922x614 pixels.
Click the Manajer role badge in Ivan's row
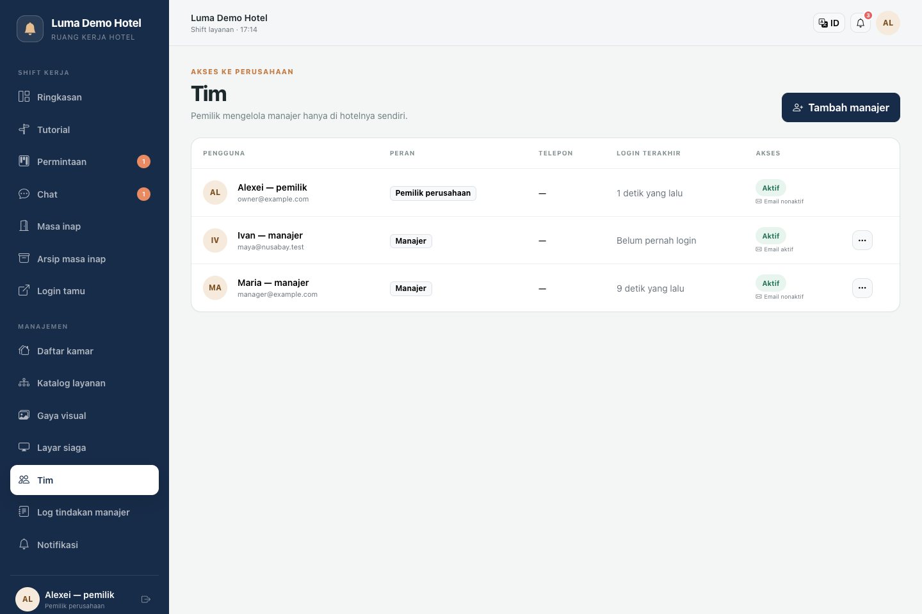pos(410,241)
